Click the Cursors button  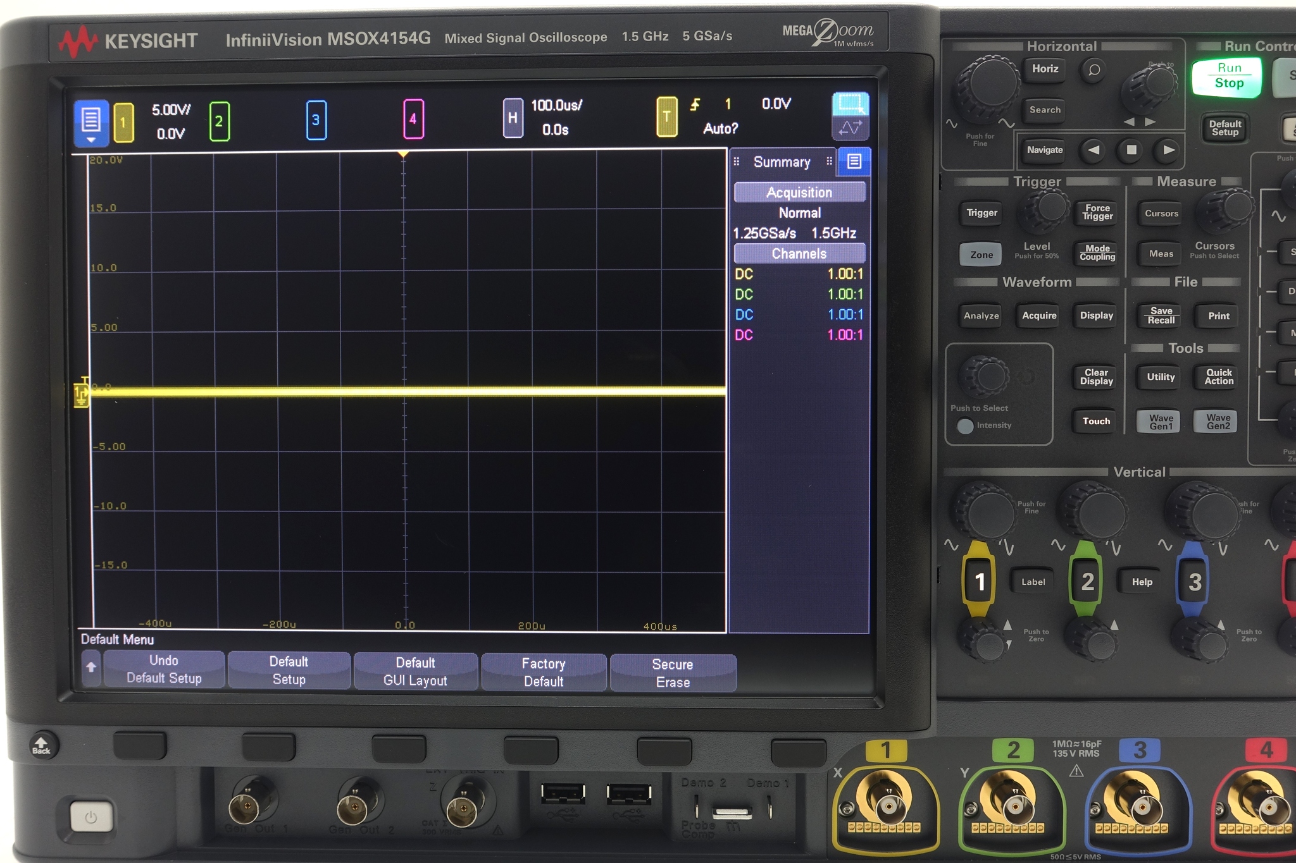(x=1161, y=214)
